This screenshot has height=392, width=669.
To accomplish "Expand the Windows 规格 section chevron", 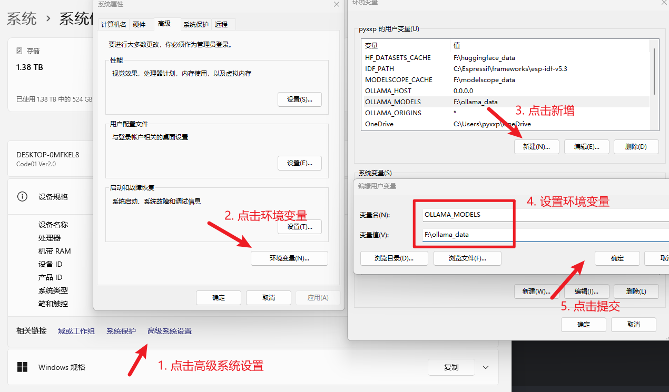I will (486, 367).
